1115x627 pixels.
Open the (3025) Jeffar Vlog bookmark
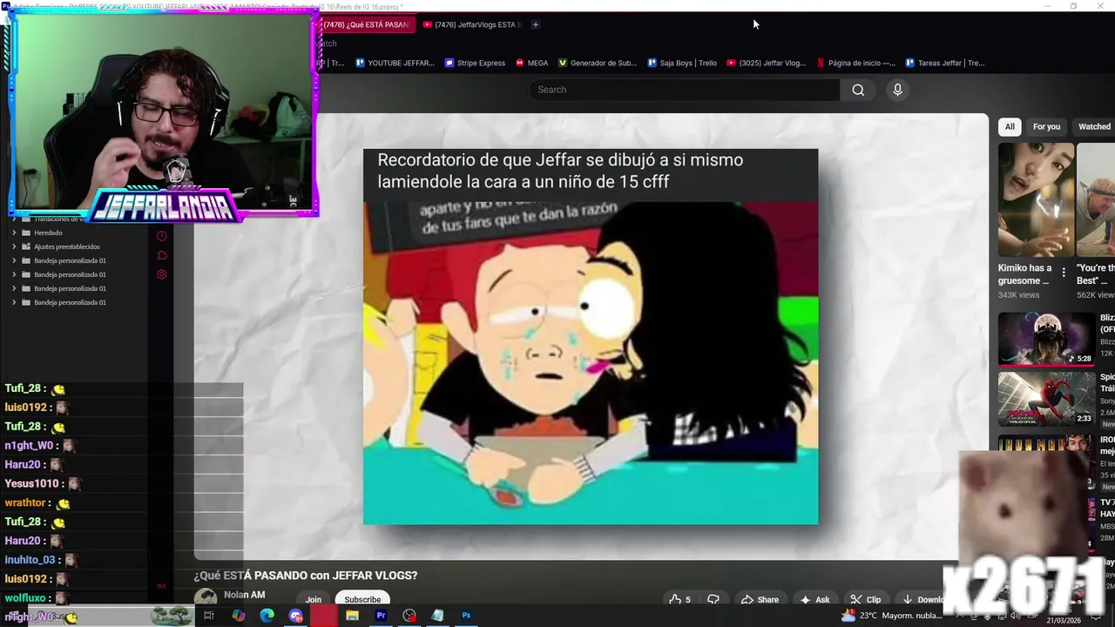(x=767, y=63)
